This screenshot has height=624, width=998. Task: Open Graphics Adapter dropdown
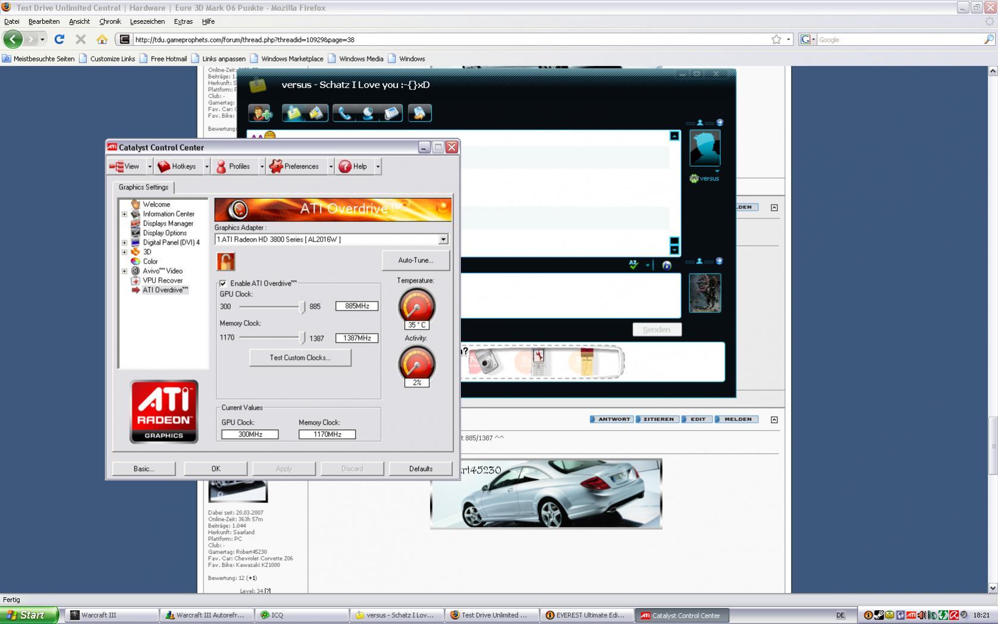click(443, 239)
